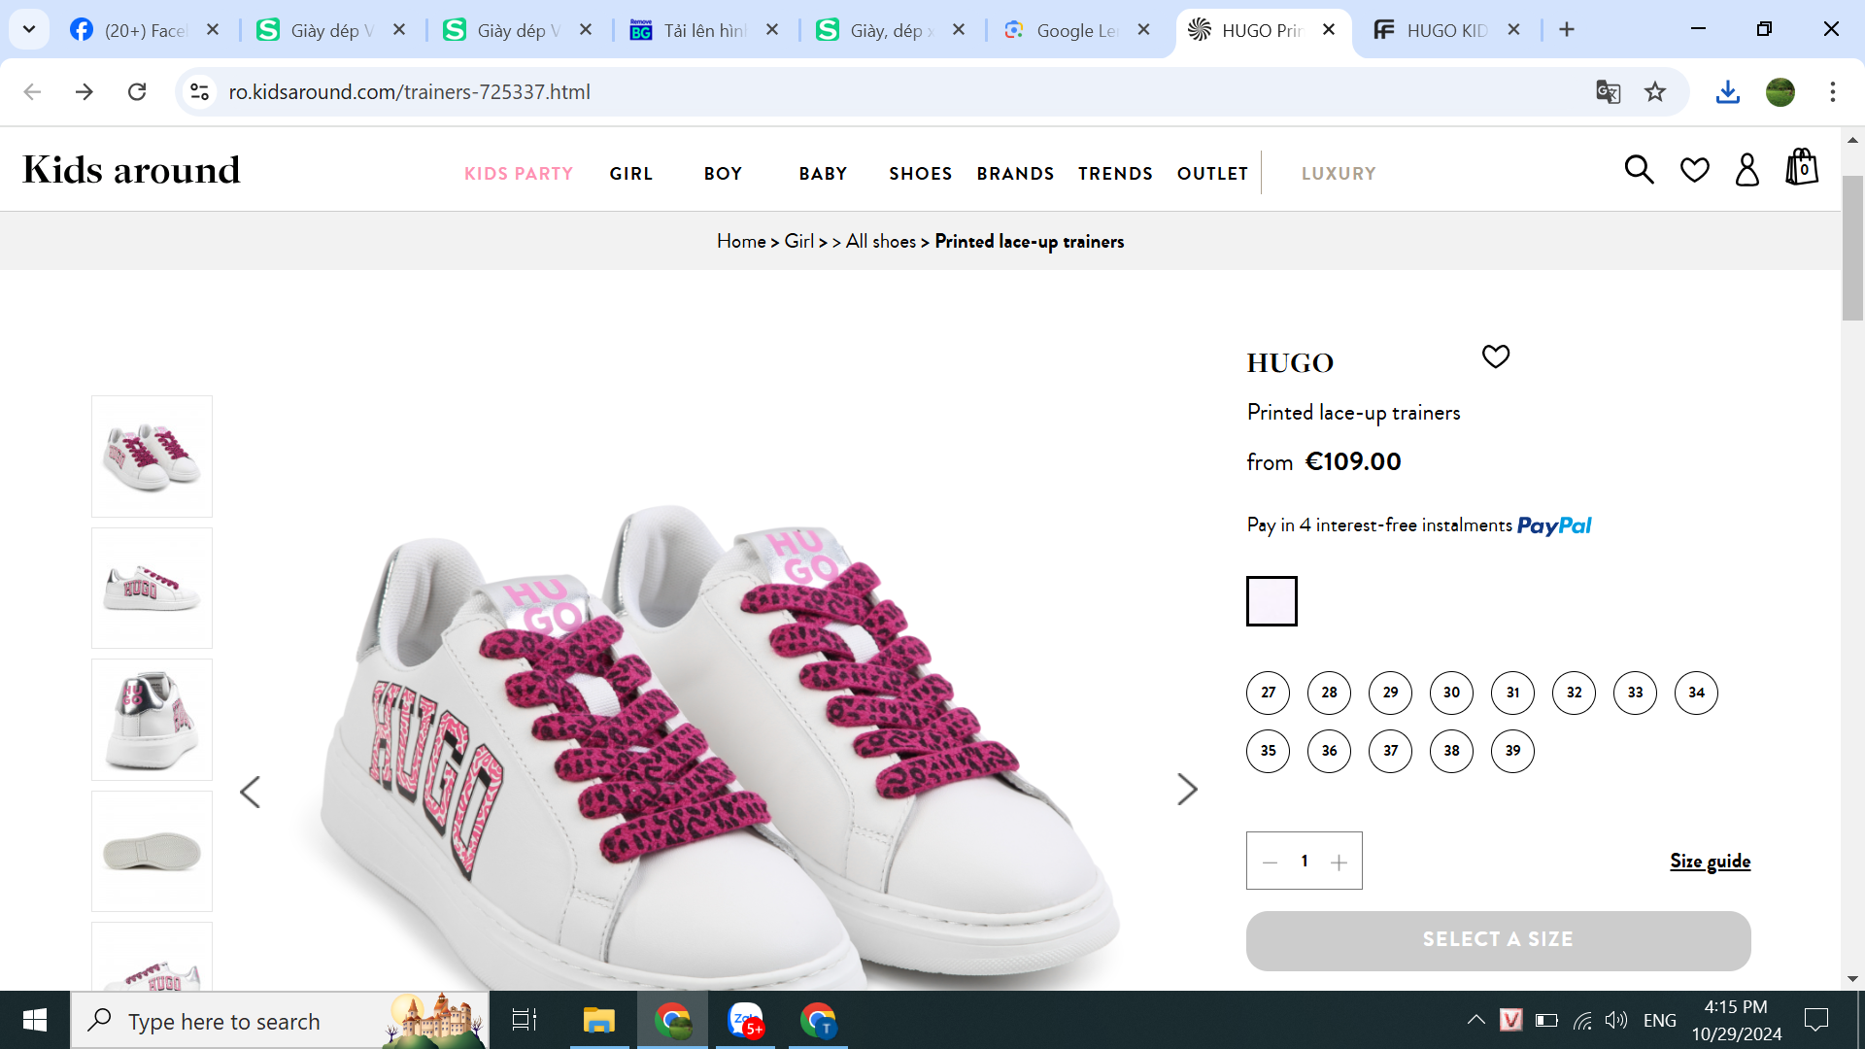1865x1049 pixels.
Task: Select shoe size 28
Action: coord(1329,693)
